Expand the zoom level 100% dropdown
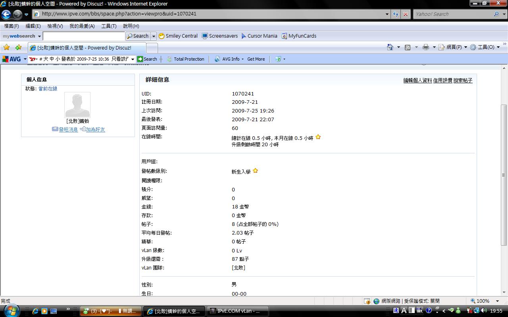Screen dimensions: 508x317 497,301
